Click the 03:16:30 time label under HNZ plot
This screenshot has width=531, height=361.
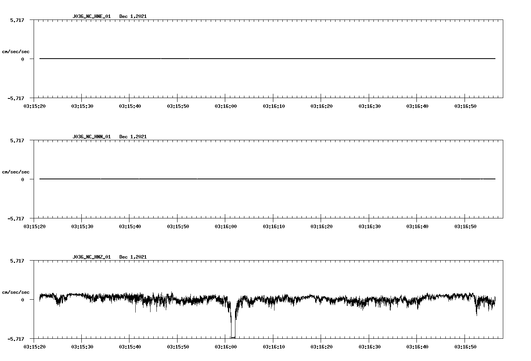370,347
